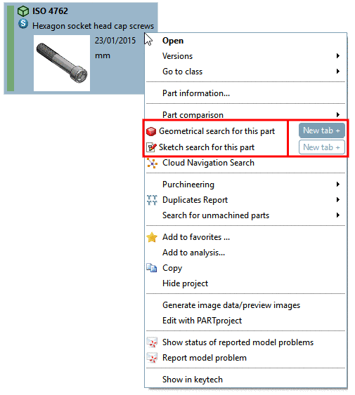Click the sketch search pencil icon
This screenshot has height=395, width=355.
[151, 147]
